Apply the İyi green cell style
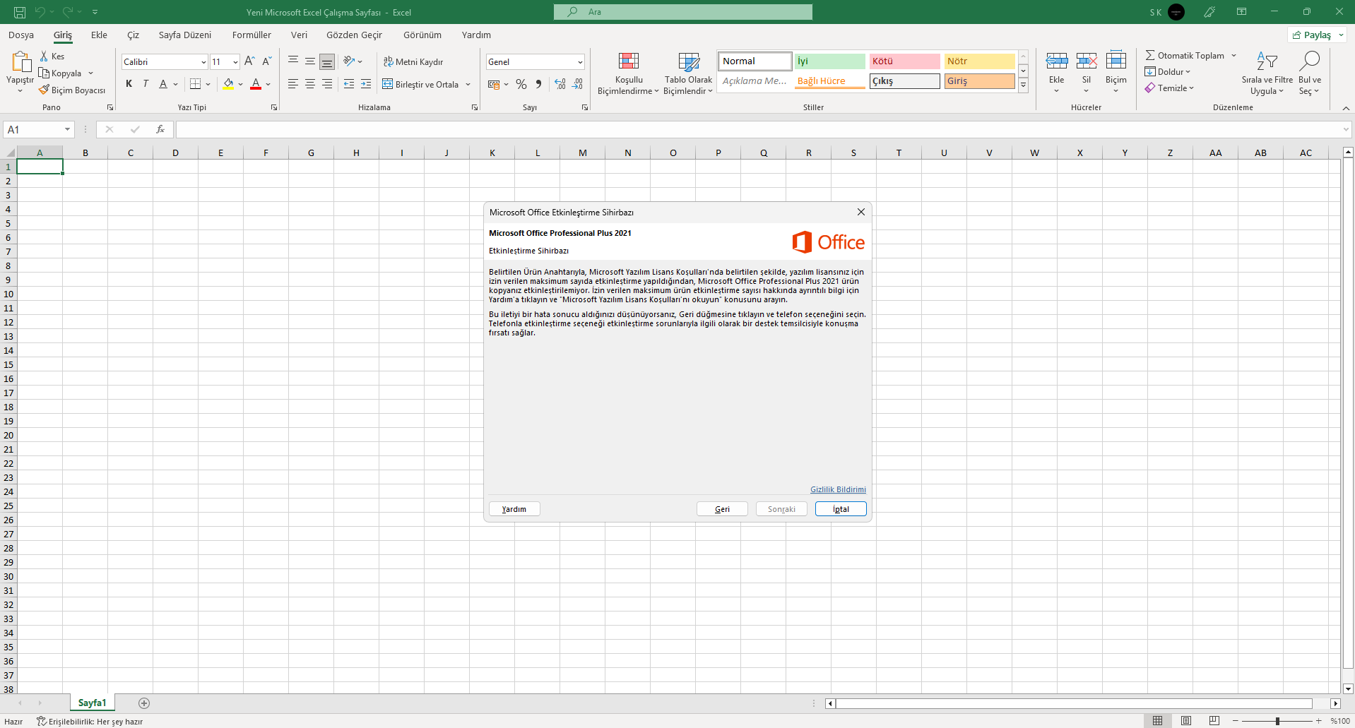Image resolution: width=1355 pixels, height=728 pixels. pos(830,61)
